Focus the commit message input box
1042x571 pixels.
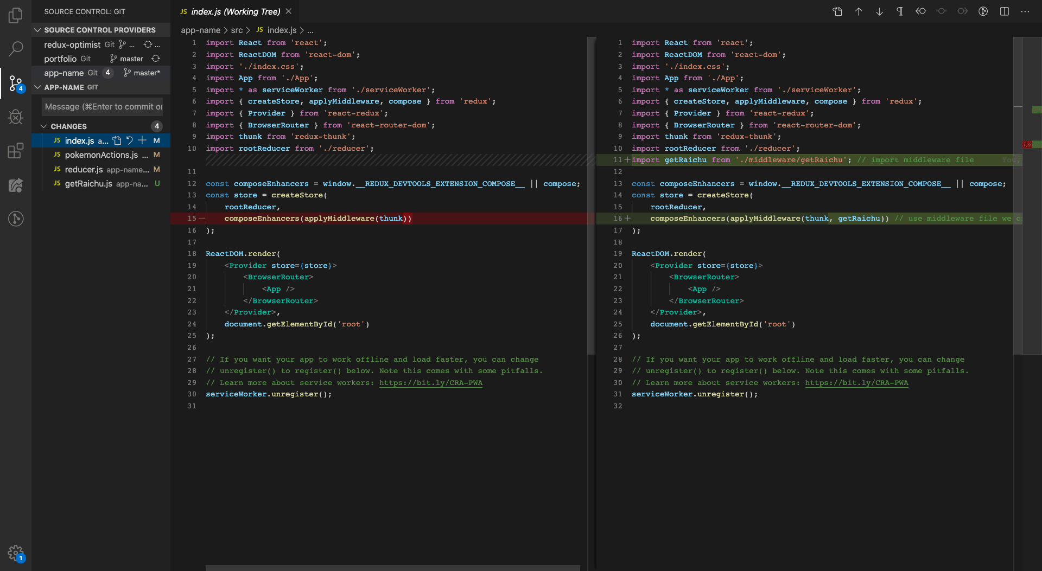click(102, 107)
